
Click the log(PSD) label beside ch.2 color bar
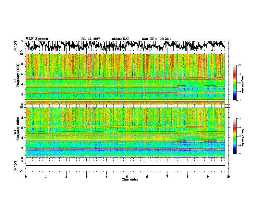tap(243, 137)
